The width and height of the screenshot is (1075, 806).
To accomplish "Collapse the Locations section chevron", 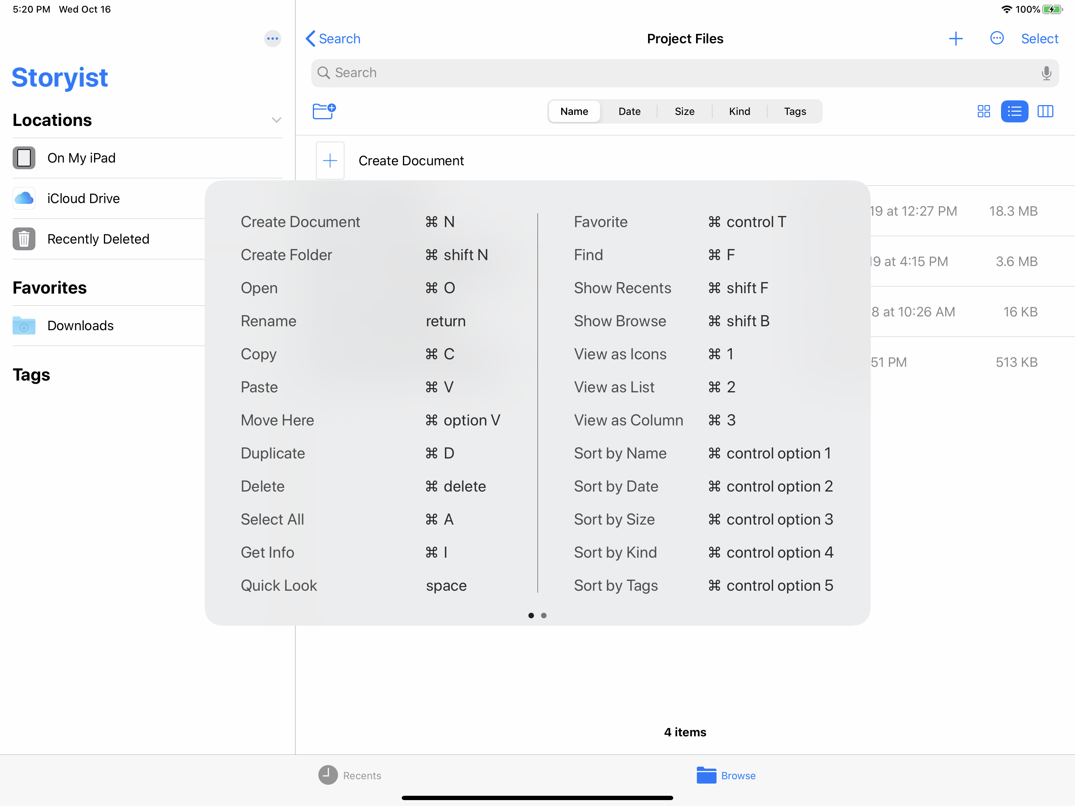I will point(277,120).
